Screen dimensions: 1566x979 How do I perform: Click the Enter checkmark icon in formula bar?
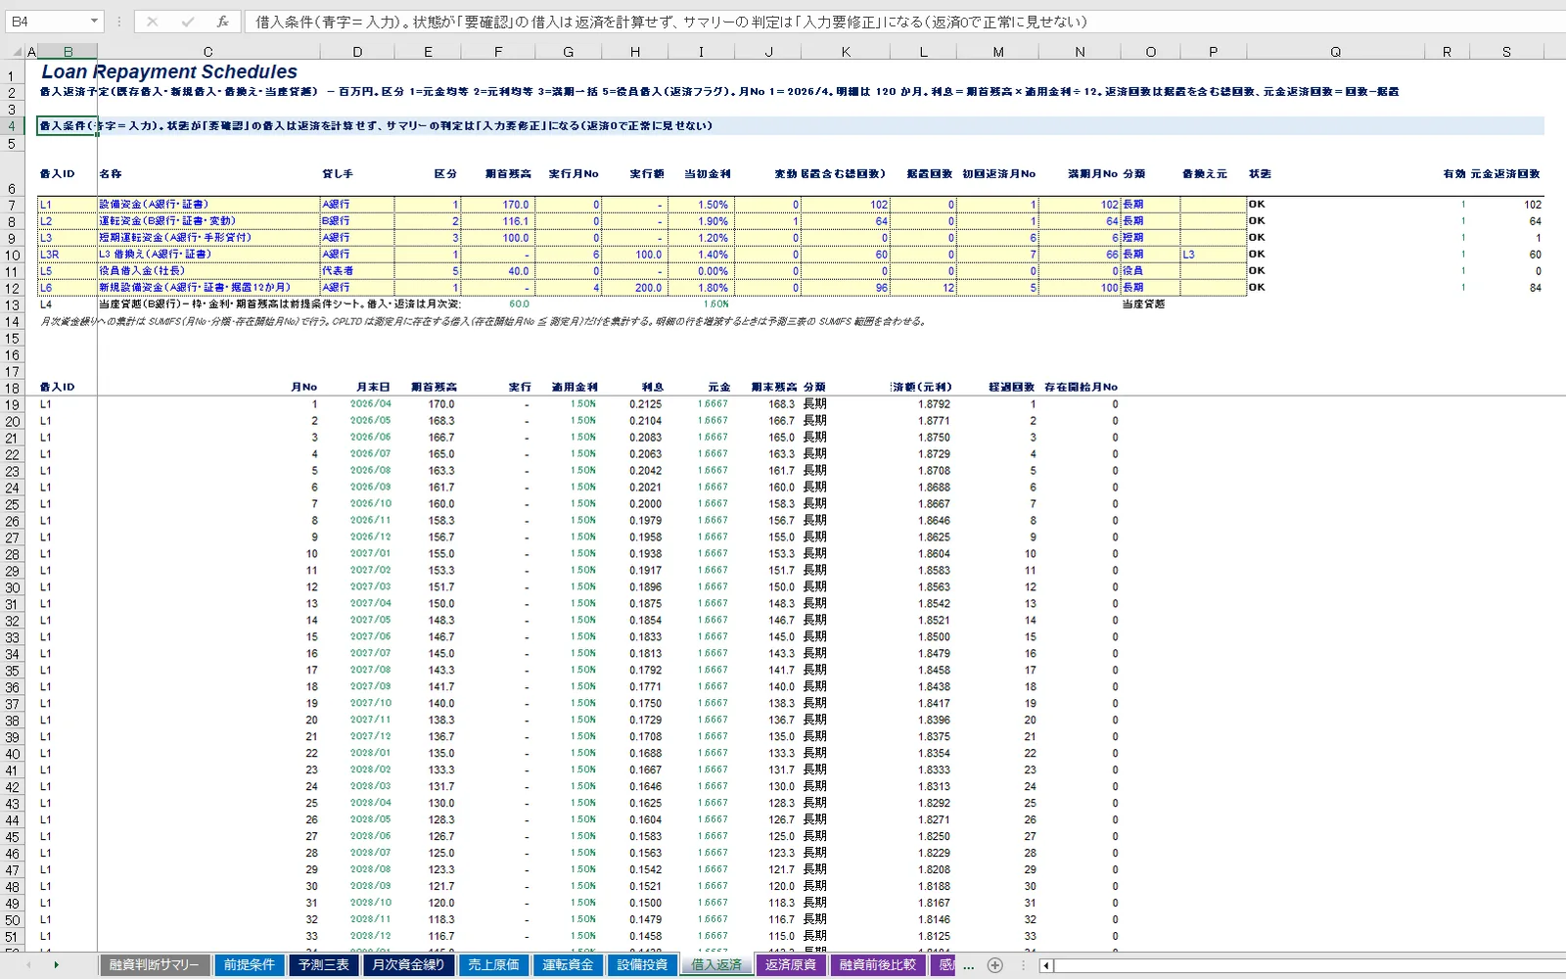[x=188, y=22]
